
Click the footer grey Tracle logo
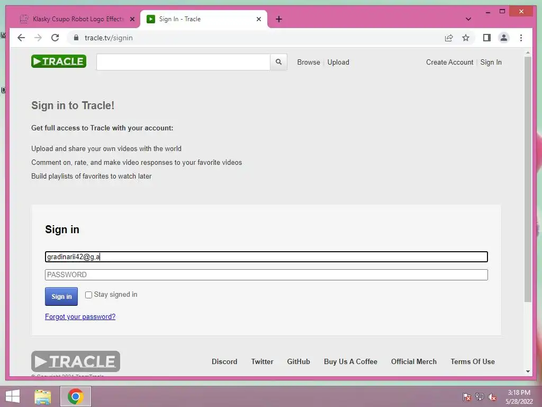click(76, 361)
